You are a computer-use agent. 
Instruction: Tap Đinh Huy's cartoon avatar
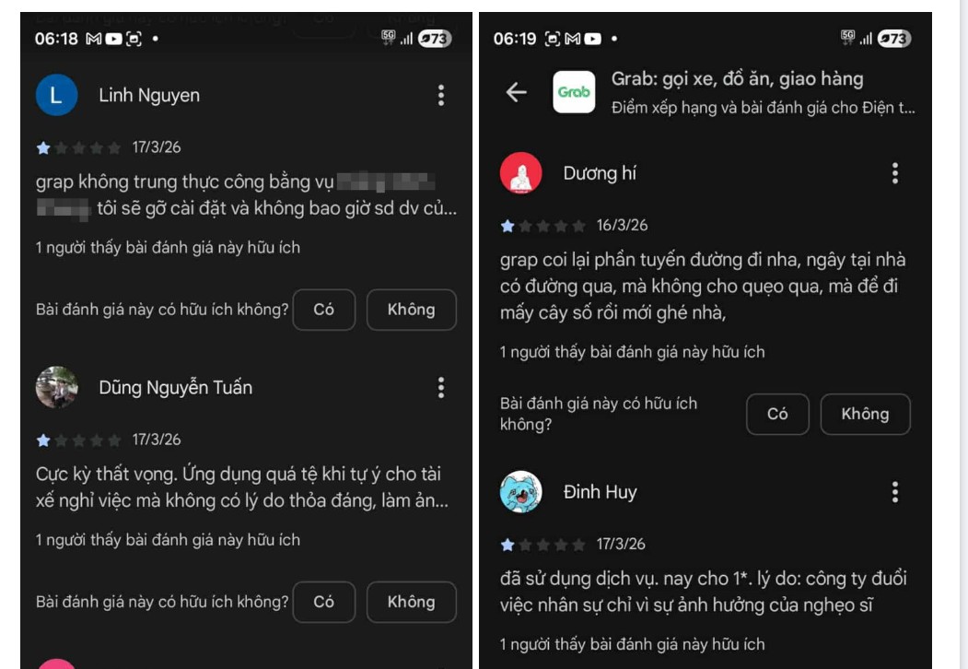click(x=520, y=492)
